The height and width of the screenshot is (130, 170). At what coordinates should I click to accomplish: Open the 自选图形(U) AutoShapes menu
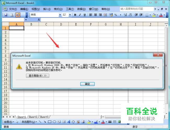[x=29, y=122]
